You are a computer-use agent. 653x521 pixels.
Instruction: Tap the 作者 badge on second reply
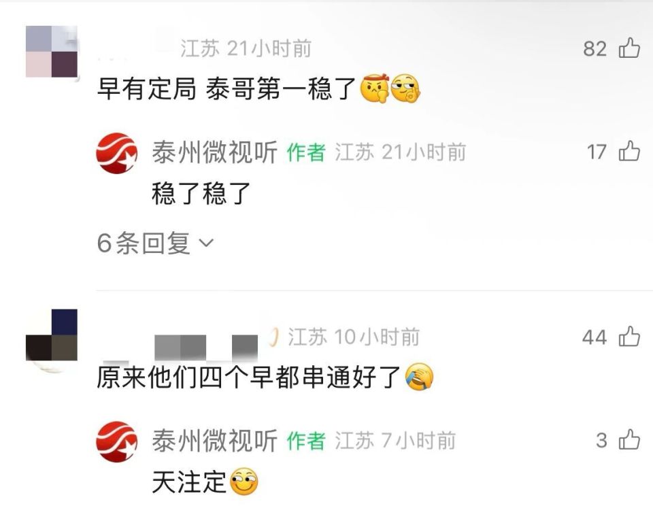[306, 441]
